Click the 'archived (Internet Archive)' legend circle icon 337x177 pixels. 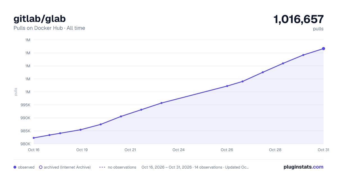tap(41, 167)
